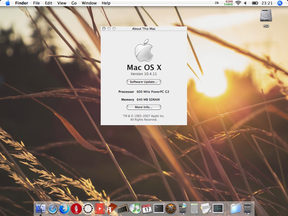
Task: Click the 92MB/548MB memory meter
Action: pos(228,3)
